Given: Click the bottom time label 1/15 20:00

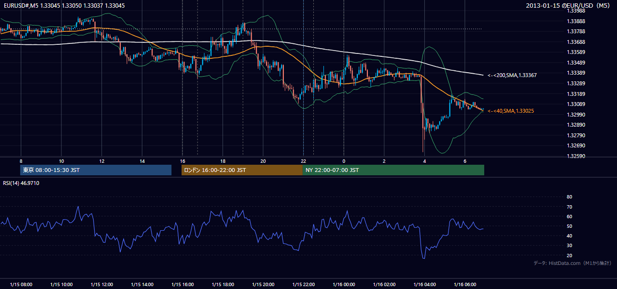Looking at the screenshot, I should [x=263, y=285].
